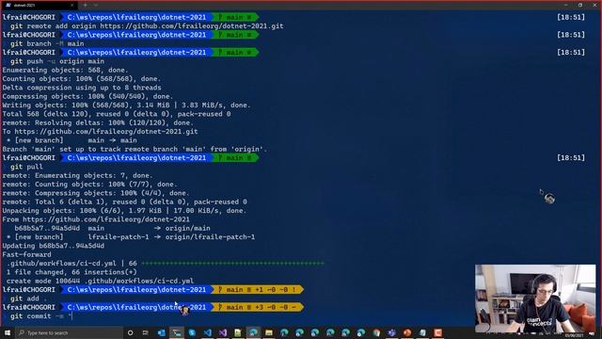
Task: Click 'remote: Total 6 (delta 1)' line
Action: 124,202
